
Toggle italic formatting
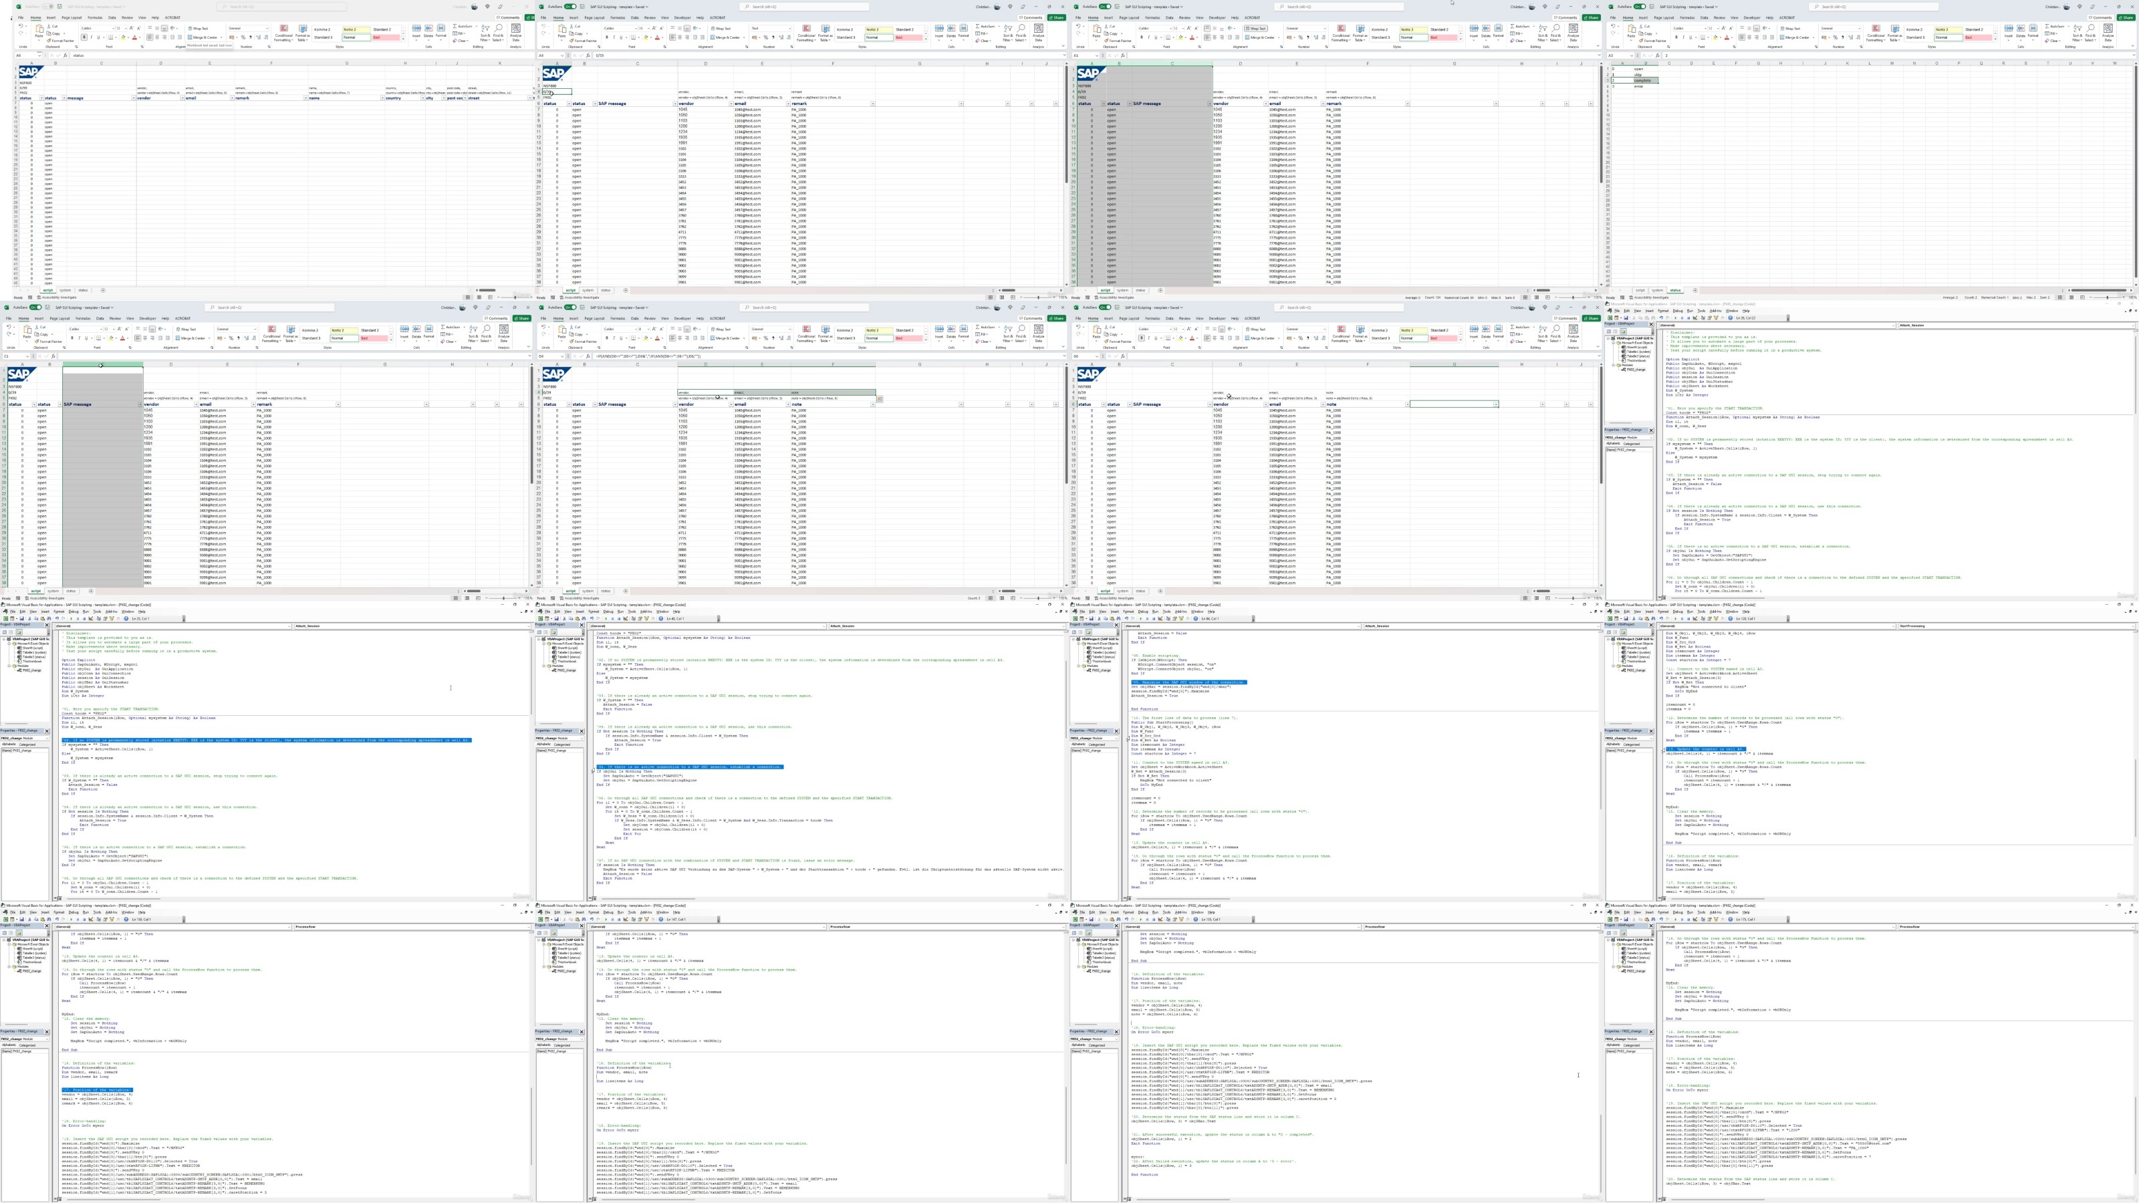coord(92,37)
